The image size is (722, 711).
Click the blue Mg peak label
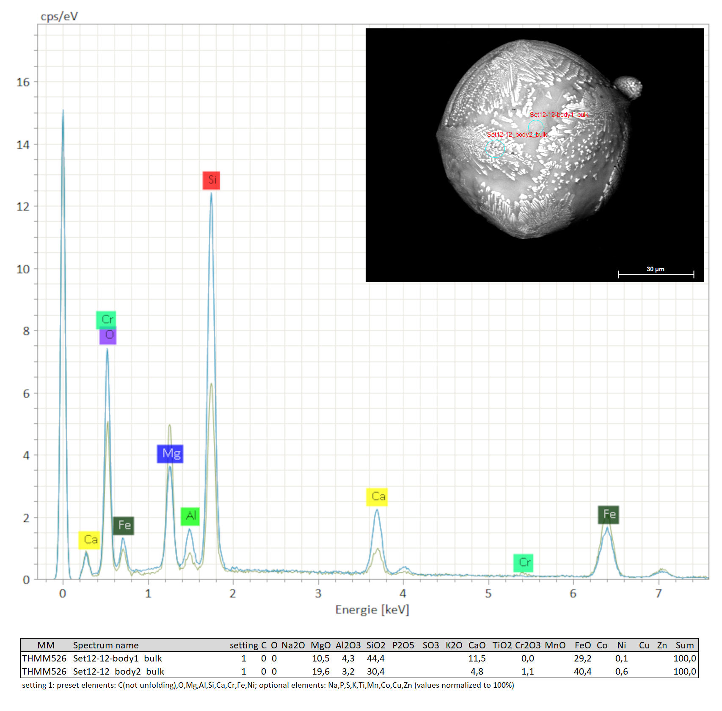170,454
